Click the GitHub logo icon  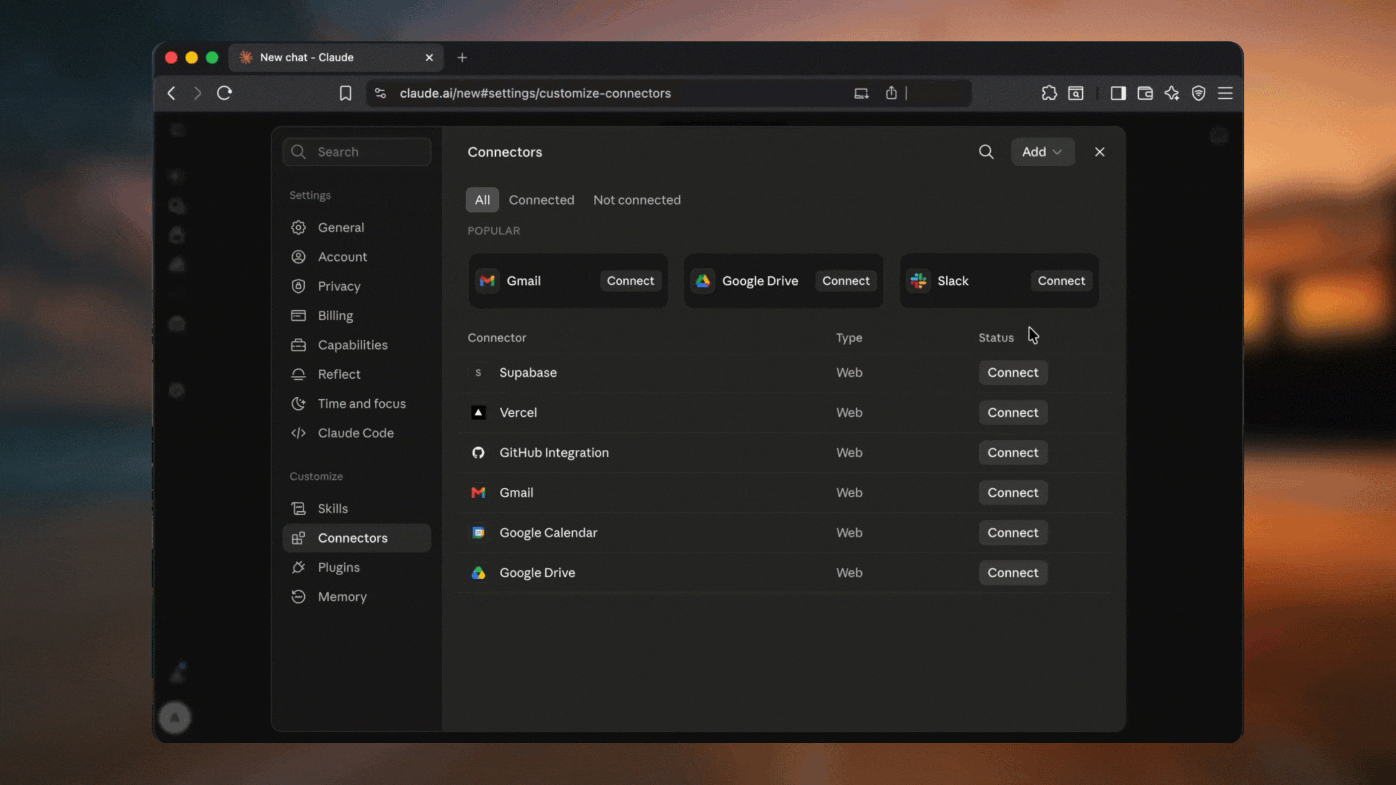478,453
